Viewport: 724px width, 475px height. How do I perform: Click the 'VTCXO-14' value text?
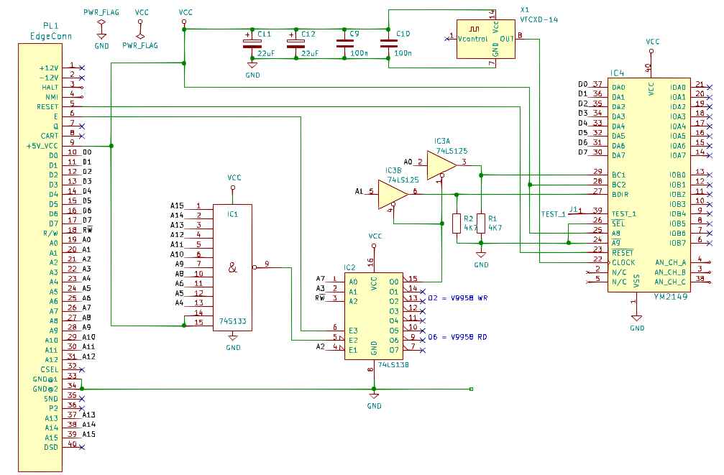point(539,19)
